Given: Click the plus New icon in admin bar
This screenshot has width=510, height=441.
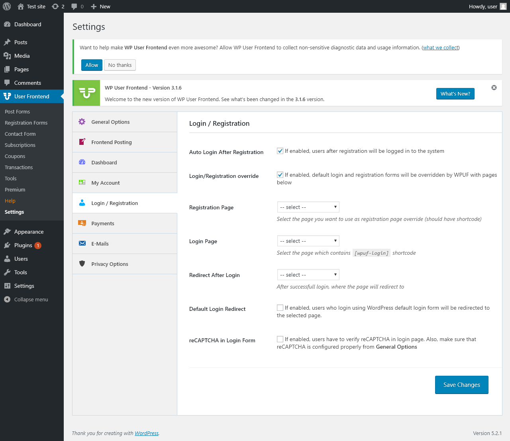Looking at the screenshot, I should tap(94, 6).
